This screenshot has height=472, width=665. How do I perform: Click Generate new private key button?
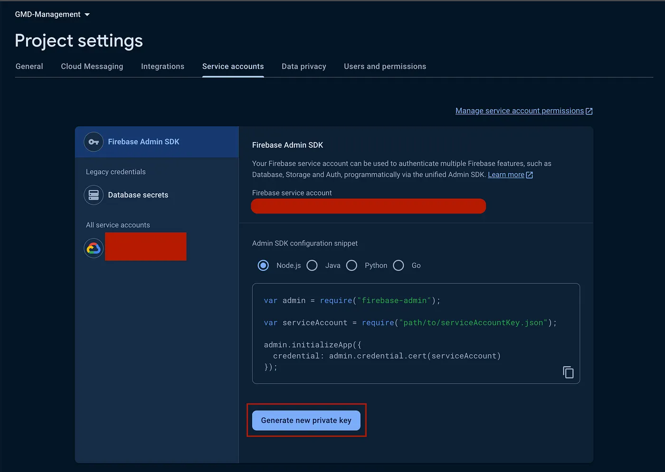pyautogui.click(x=306, y=421)
